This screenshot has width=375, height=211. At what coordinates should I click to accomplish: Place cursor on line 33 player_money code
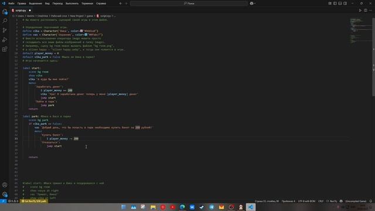[x=63, y=139]
